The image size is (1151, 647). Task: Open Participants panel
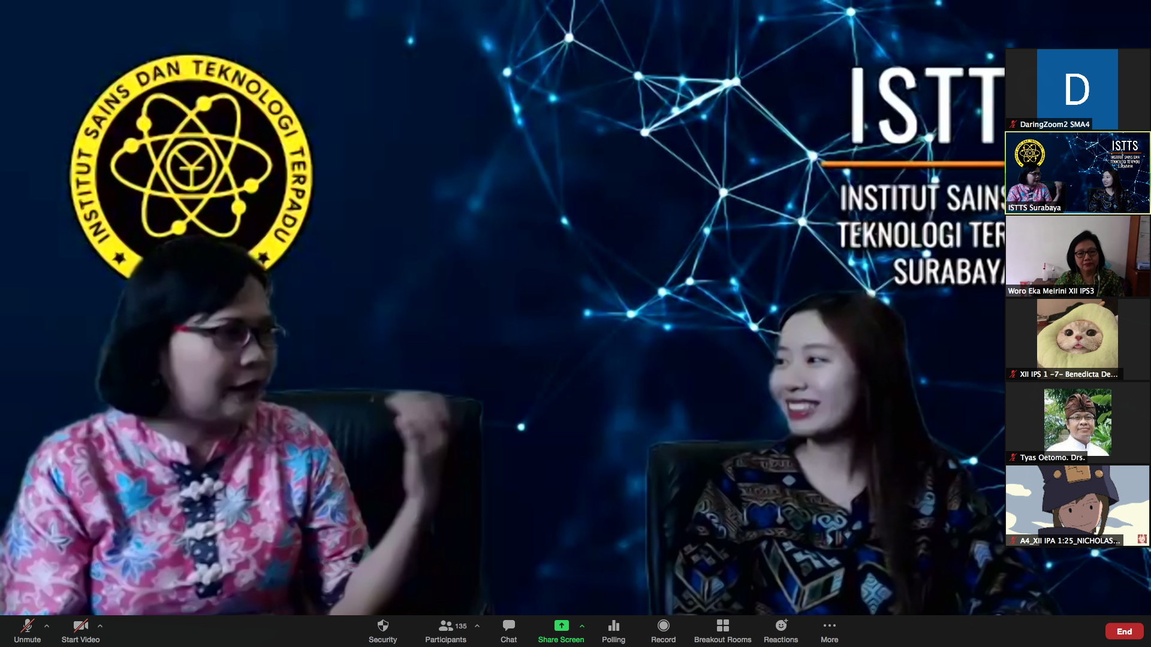(445, 631)
